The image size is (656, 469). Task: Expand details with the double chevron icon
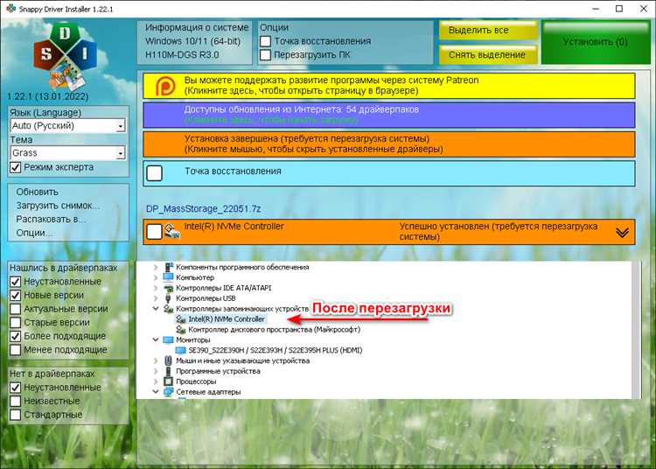(622, 233)
